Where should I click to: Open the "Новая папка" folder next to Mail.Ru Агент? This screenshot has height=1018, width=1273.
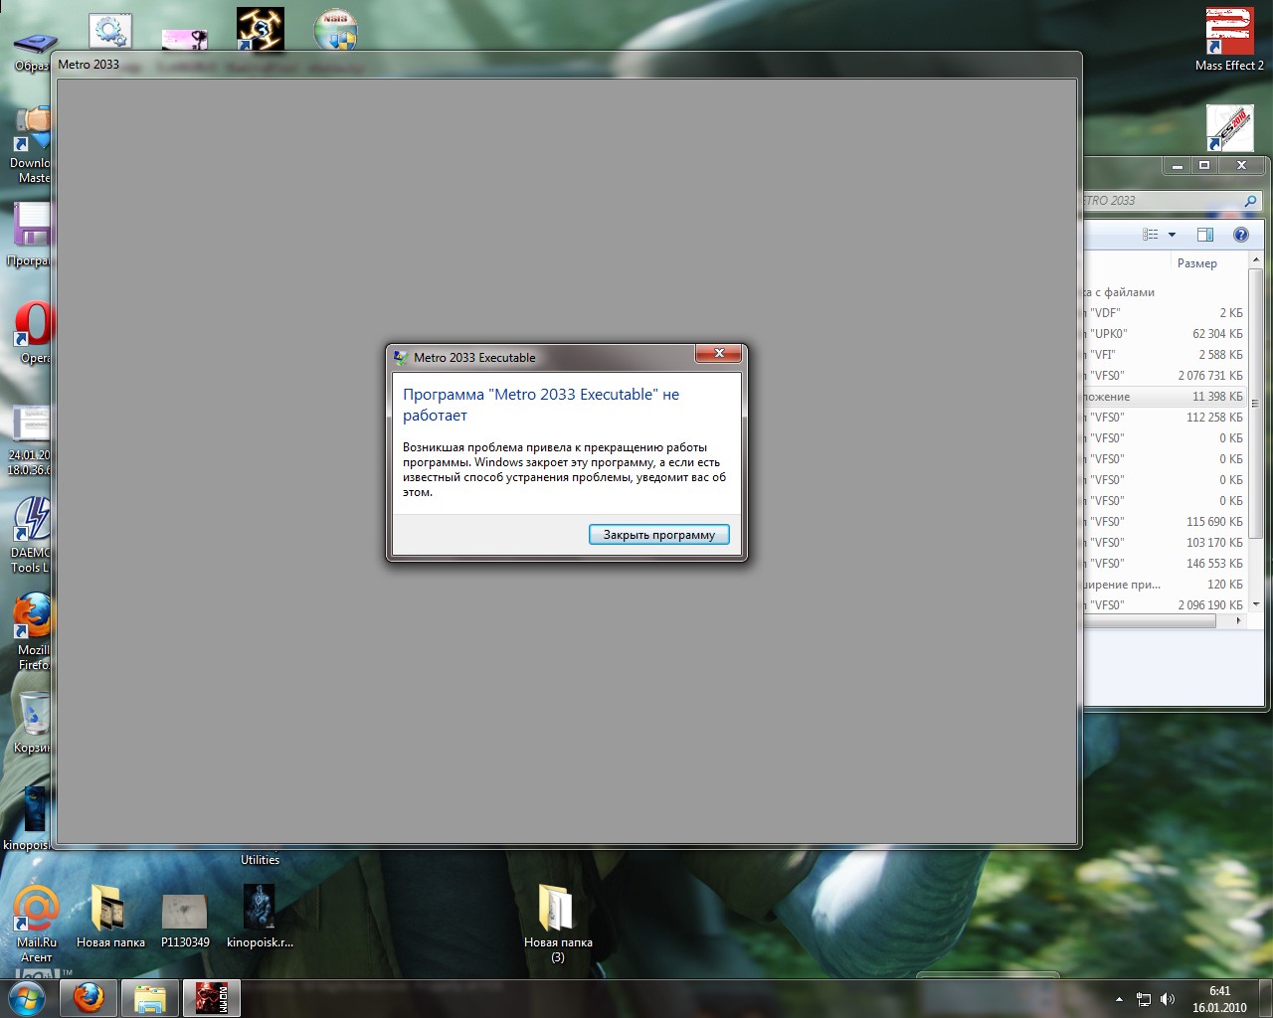(110, 916)
